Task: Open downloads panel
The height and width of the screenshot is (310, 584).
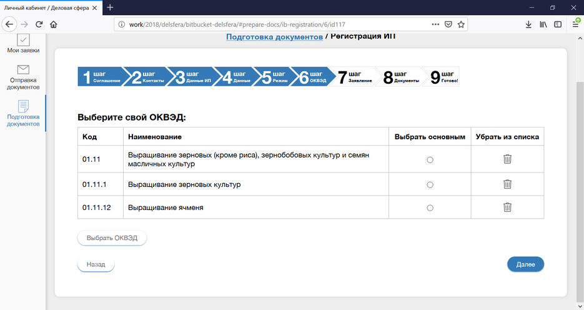Action: click(x=528, y=24)
